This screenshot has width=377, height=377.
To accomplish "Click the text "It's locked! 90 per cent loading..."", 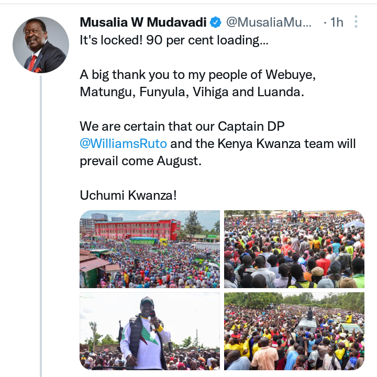I will click(174, 40).
